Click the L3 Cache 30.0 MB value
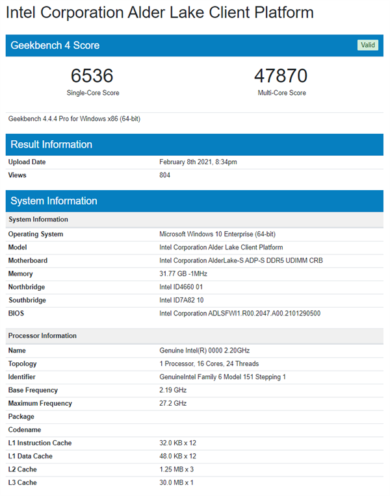 coord(177,482)
